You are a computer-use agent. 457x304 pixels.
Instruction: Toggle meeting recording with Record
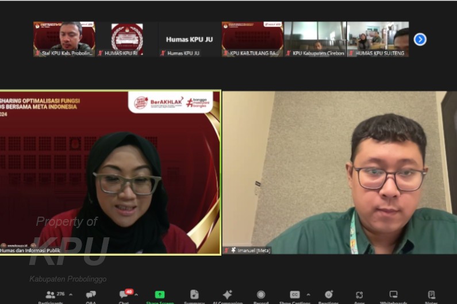pyautogui.click(x=261, y=295)
